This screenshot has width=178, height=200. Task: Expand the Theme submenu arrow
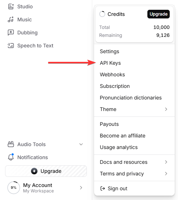tap(166, 109)
